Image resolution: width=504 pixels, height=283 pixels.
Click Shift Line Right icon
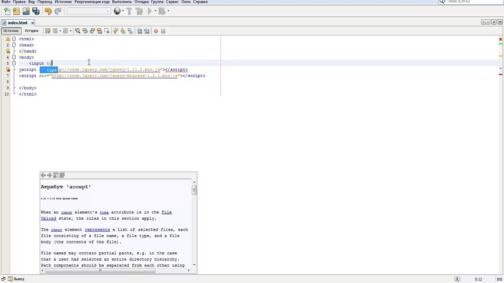pyautogui.click(x=146, y=31)
